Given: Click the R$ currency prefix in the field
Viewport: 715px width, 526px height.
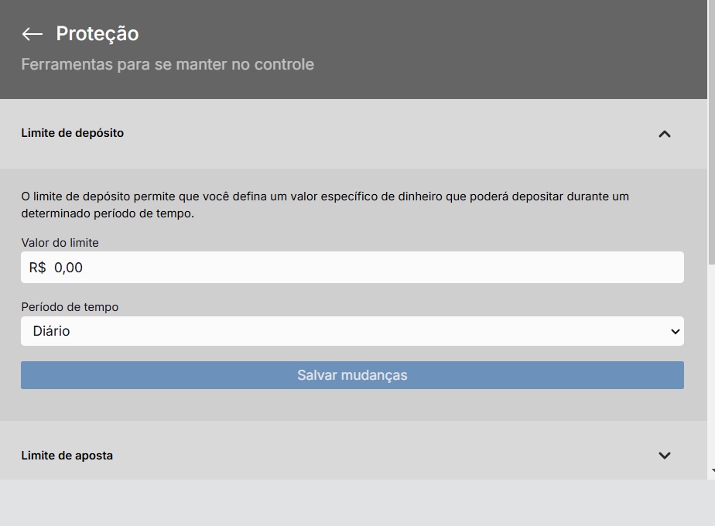Looking at the screenshot, I should 38,268.
